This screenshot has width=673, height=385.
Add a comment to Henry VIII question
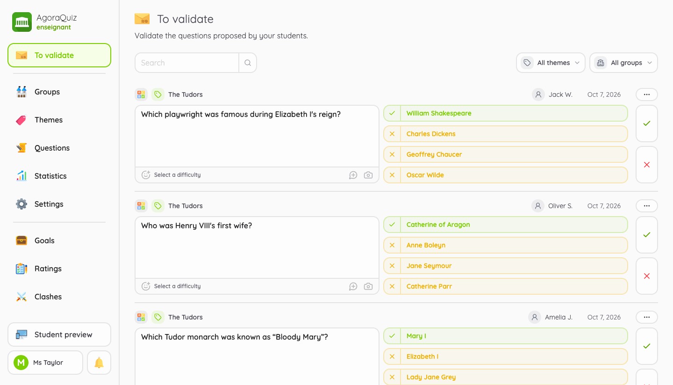click(x=353, y=286)
